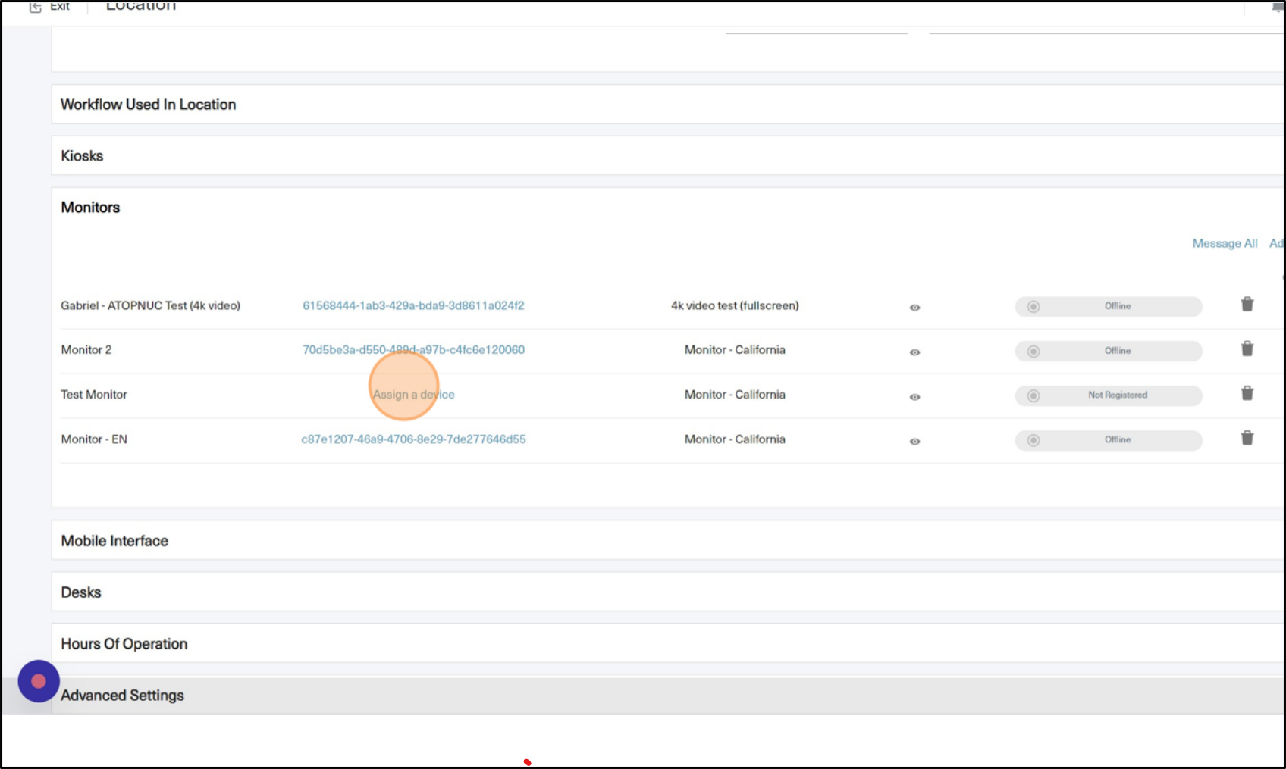This screenshot has height=769, width=1286.
Task: Select the Test Monitor name text
Action: point(94,394)
